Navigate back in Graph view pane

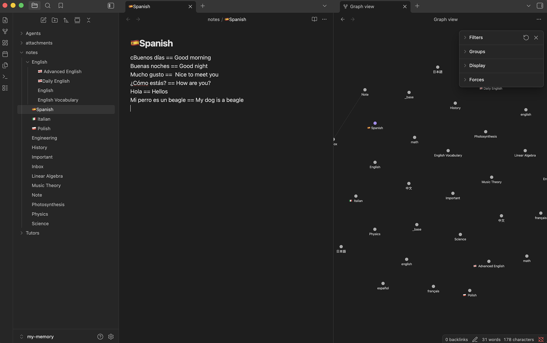343,19
